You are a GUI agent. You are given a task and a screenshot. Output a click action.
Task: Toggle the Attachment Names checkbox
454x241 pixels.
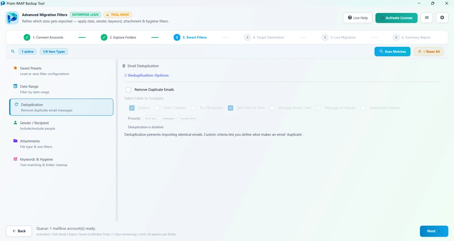pyautogui.click(x=364, y=108)
